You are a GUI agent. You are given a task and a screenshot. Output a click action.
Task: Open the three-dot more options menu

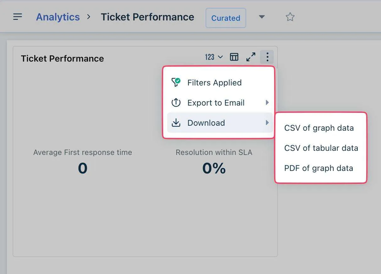point(267,57)
